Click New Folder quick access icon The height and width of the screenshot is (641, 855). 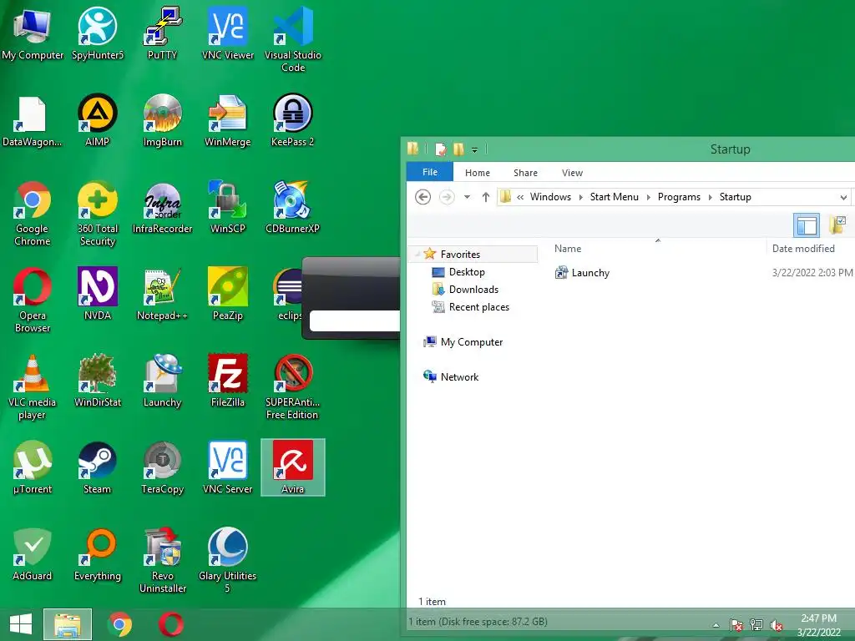pyautogui.click(x=458, y=149)
